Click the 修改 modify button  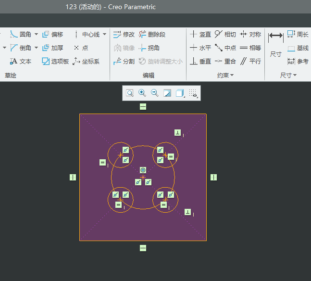(x=124, y=34)
